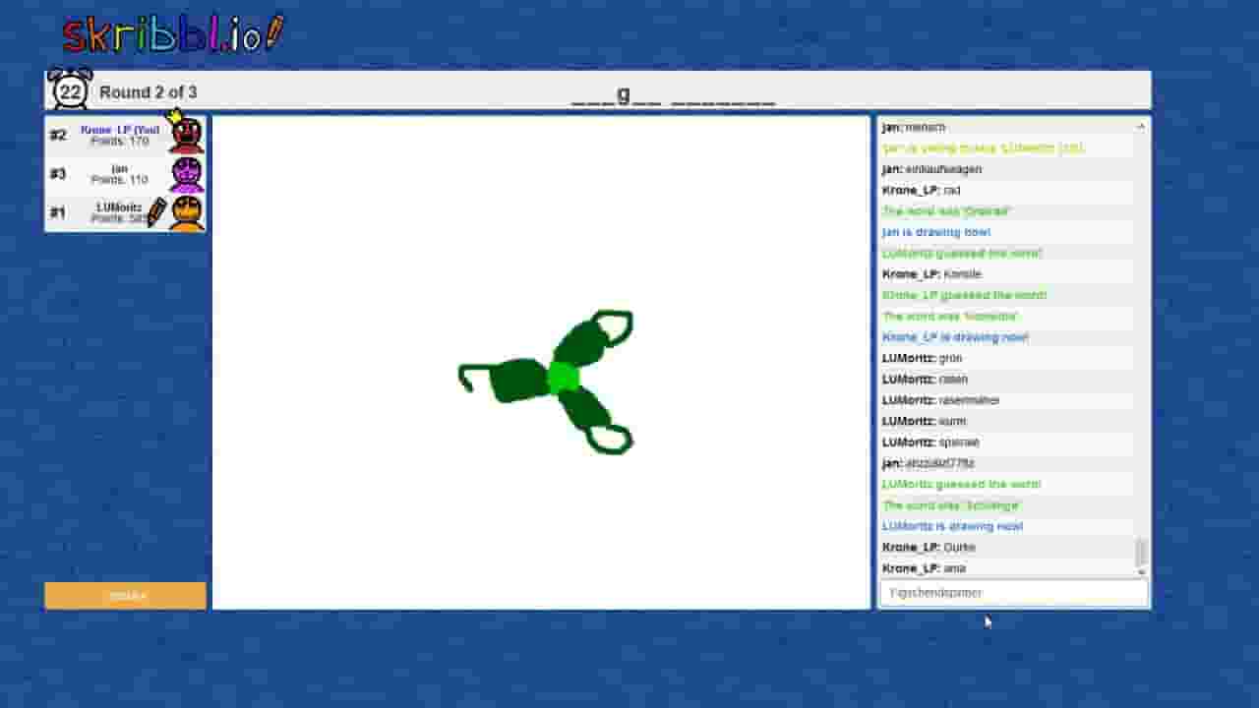Focus the chat guess input field
Viewport: 1259px width, 708px height.
(x=1013, y=593)
